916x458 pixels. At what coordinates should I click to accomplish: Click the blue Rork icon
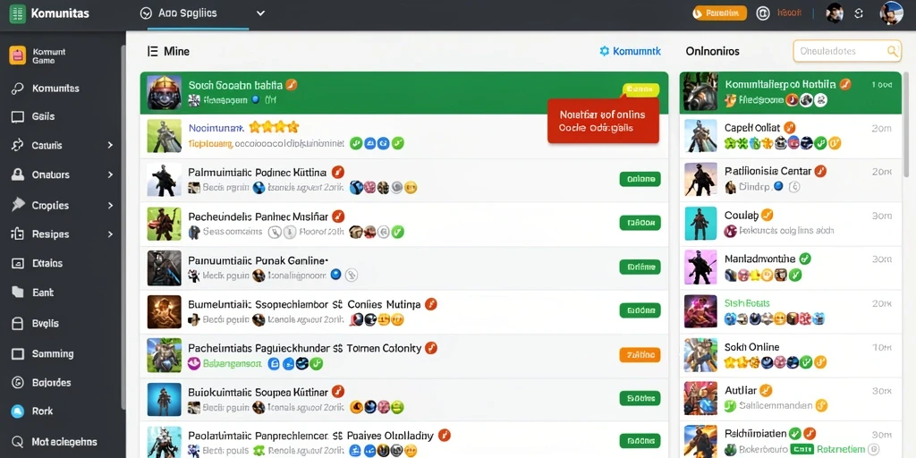click(x=18, y=411)
